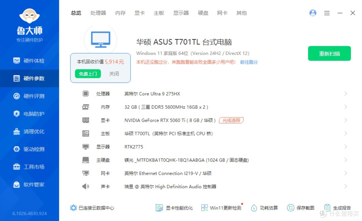This screenshot has height=221, width=362.
Task: Click the 鲁大师 logo avatar
Action: point(29,16)
